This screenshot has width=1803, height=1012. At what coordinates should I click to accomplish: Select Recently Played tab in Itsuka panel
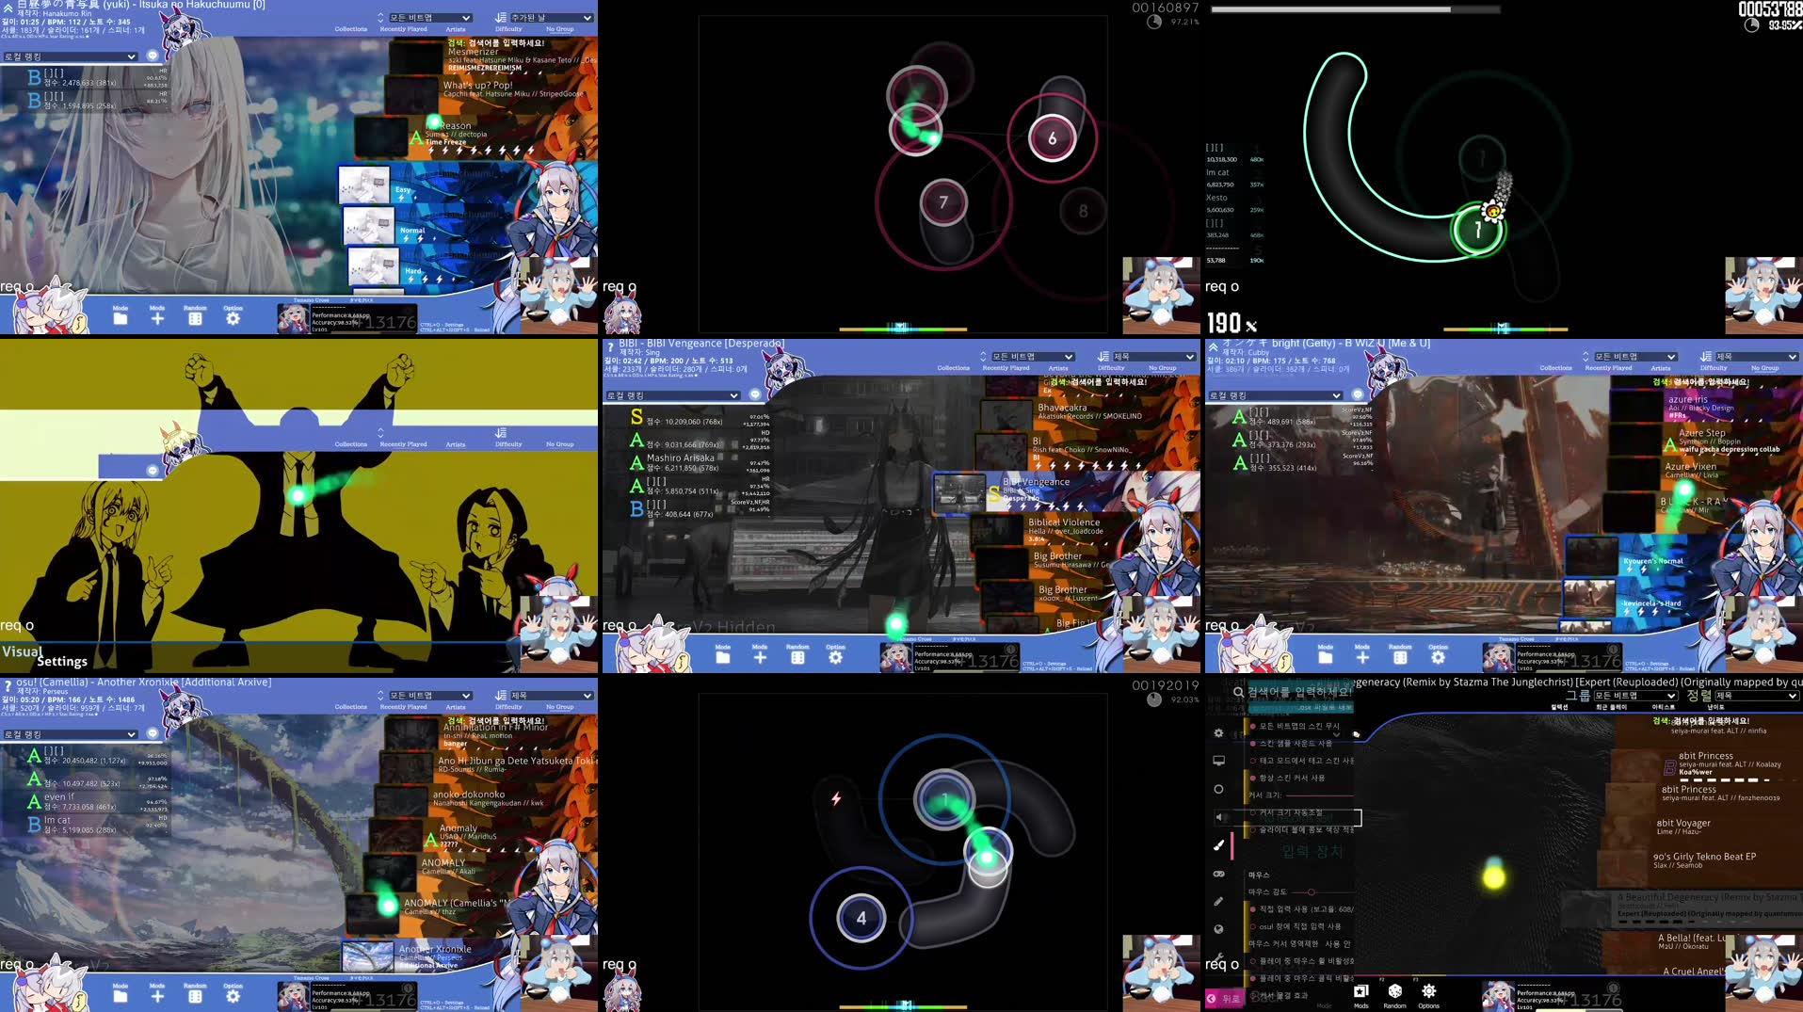403,29
